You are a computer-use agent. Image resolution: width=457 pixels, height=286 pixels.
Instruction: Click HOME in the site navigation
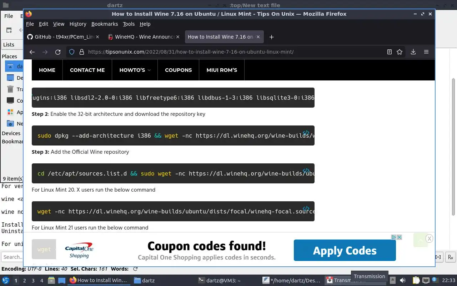tap(47, 70)
